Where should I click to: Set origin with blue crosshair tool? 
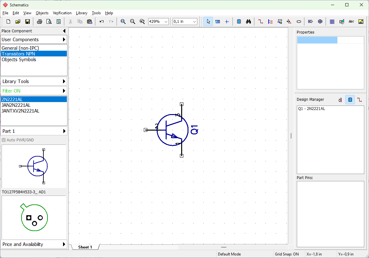pyautogui.click(x=227, y=22)
